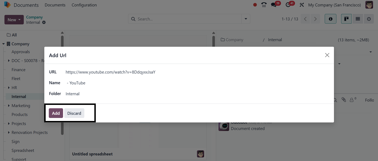Image resolution: width=378 pixels, height=161 pixels.
Task: Open the debug tools wrench icon
Action: pos(302,5)
